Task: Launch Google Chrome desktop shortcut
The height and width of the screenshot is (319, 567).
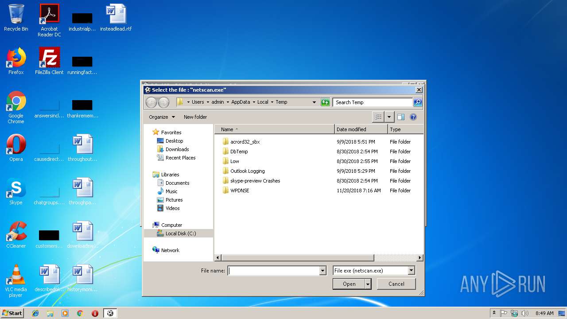Action: (x=16, y=107)
